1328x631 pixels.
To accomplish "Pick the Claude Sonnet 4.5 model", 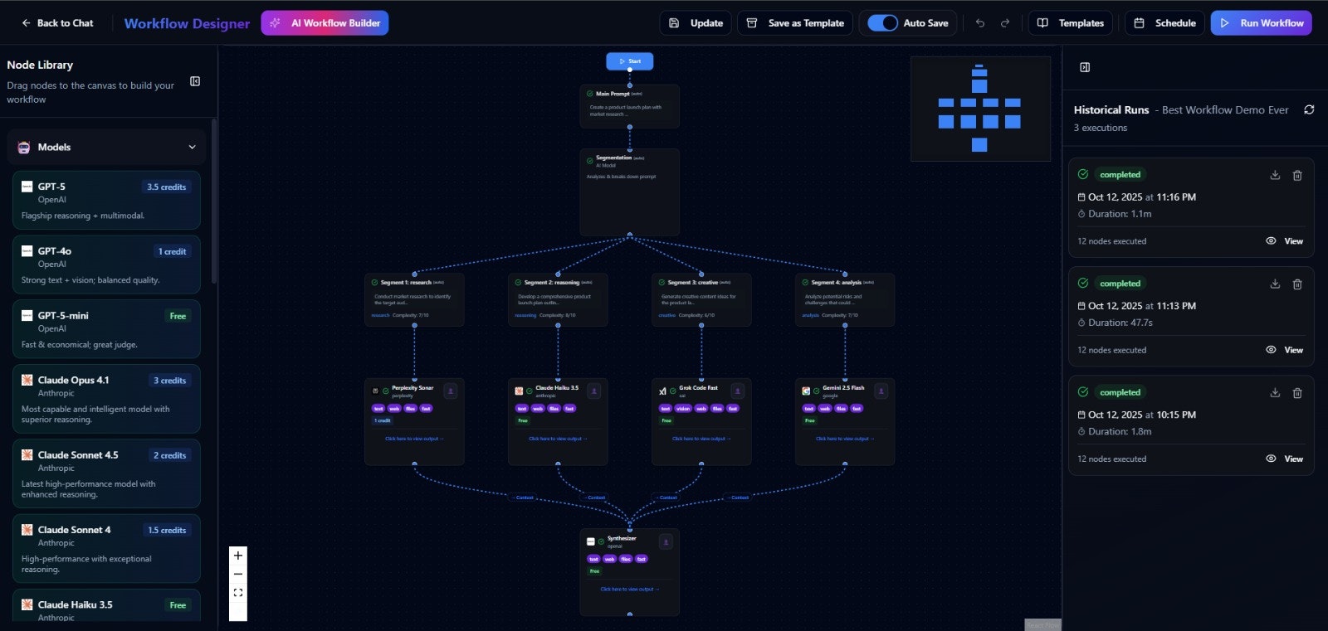I will coord(106,473).
